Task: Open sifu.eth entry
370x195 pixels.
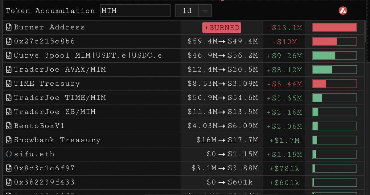Action: [x=34, y=154]
